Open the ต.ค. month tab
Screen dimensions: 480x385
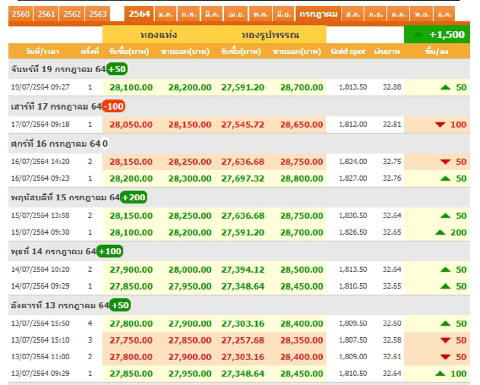pos(398,14)
